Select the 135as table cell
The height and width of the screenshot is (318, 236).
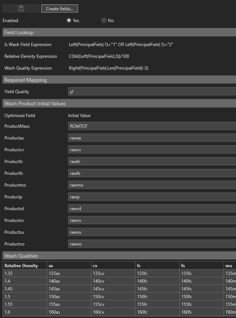pos(69,273)
